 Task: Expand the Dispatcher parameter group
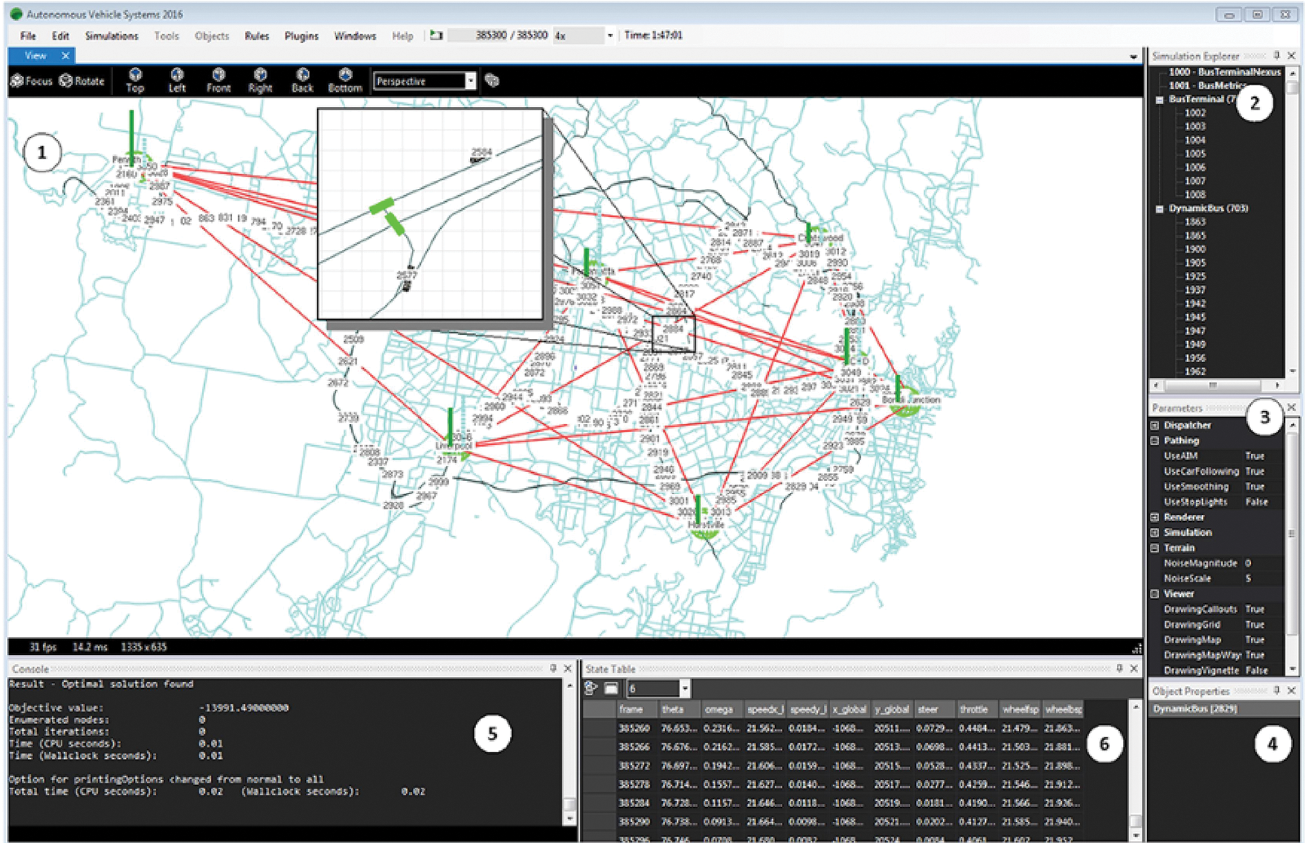tap(1155, 425)
